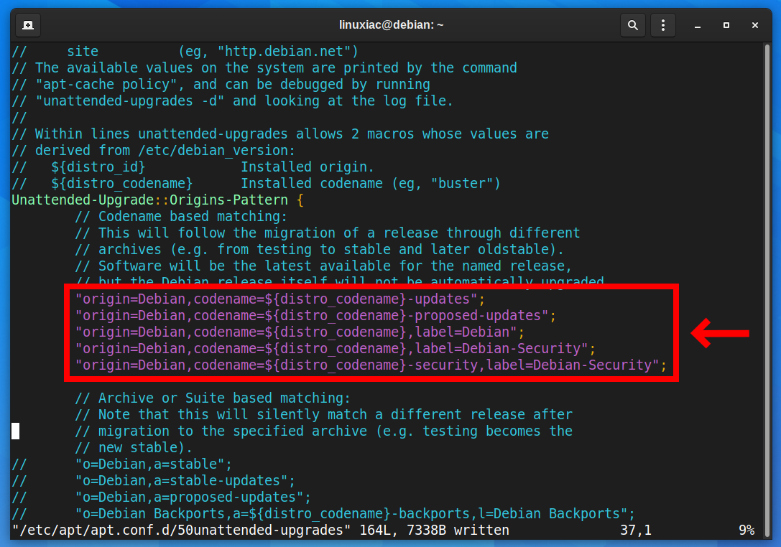Open the three-dot terminal menu
The width and height of the screenshot is (781, 547).
663,25
